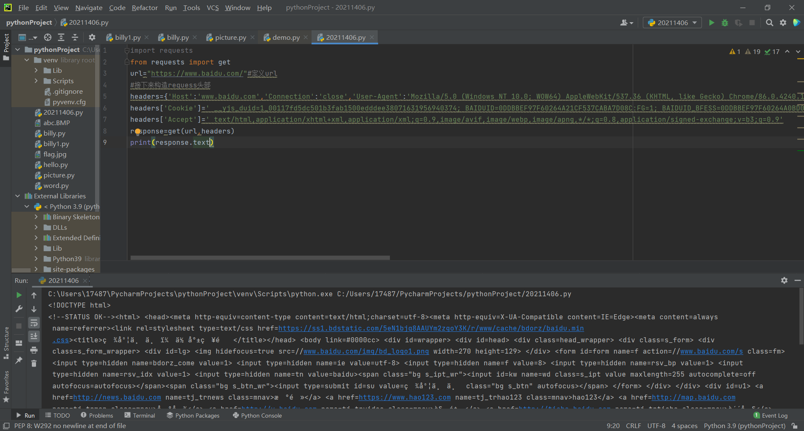
Task: Click the print icon in Run panel
Action: (34, 350)
